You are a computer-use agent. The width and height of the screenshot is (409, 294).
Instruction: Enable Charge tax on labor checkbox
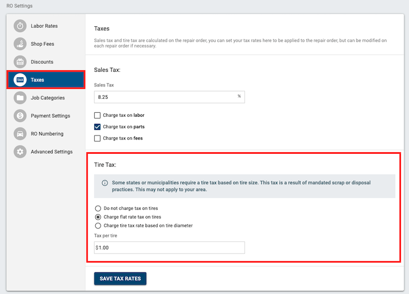pyautogui.click(x=98, y=115)
